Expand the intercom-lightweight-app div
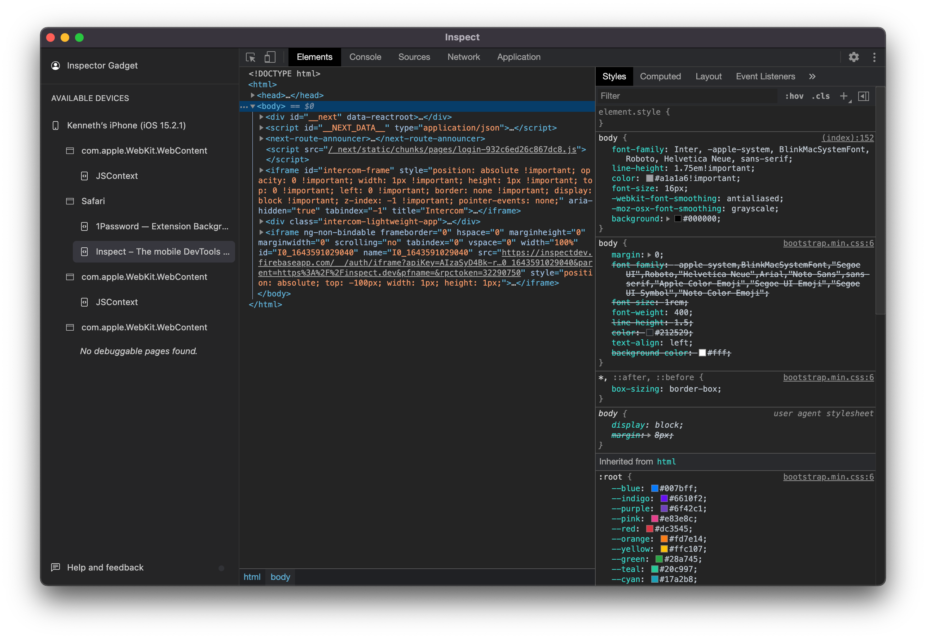Image resolution: width=926 pixels, height=639 pixels. (x=261, y=221)
